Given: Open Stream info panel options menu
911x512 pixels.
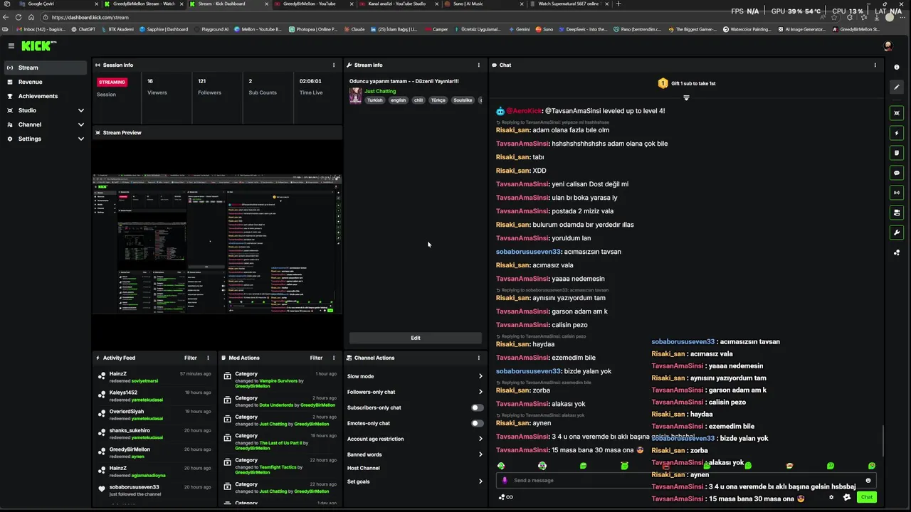Looking at the screenshot, I should click(x=478, y=65).
